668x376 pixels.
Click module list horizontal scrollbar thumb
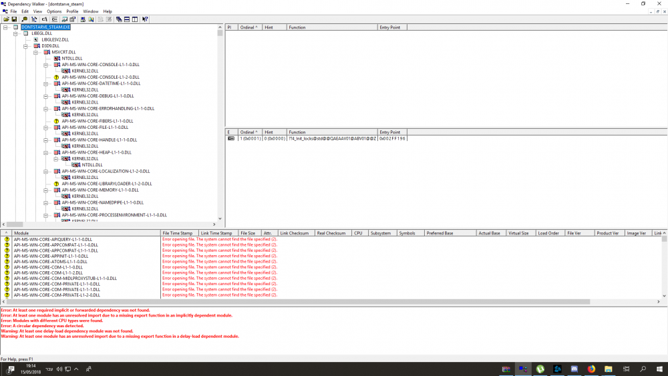(298, 302)
